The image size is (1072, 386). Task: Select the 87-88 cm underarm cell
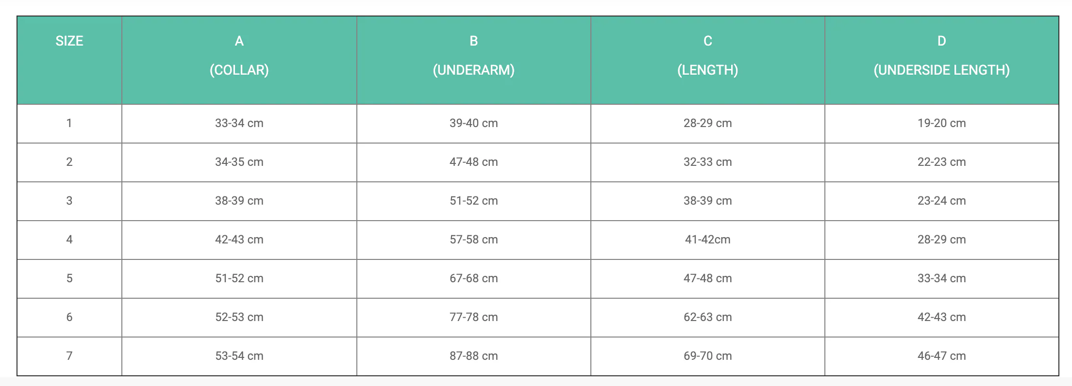tap(474, 356)
